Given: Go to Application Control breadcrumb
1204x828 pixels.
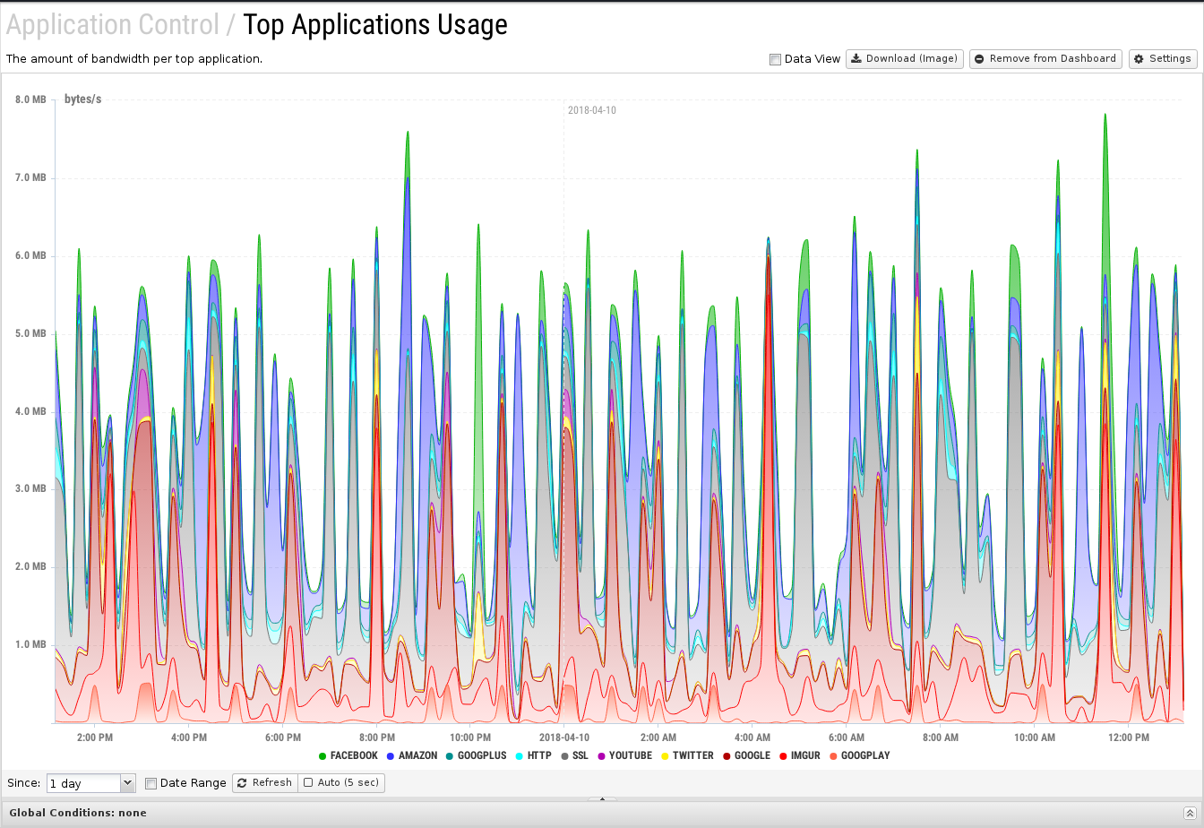Looking at the screenshot, I should (113, 25).
